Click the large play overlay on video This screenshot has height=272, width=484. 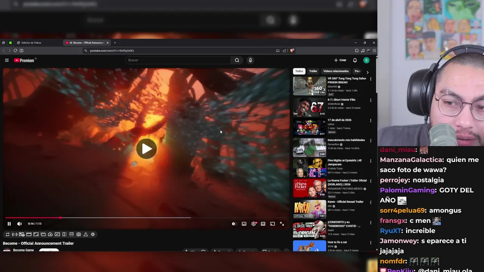tap(146, 149)
